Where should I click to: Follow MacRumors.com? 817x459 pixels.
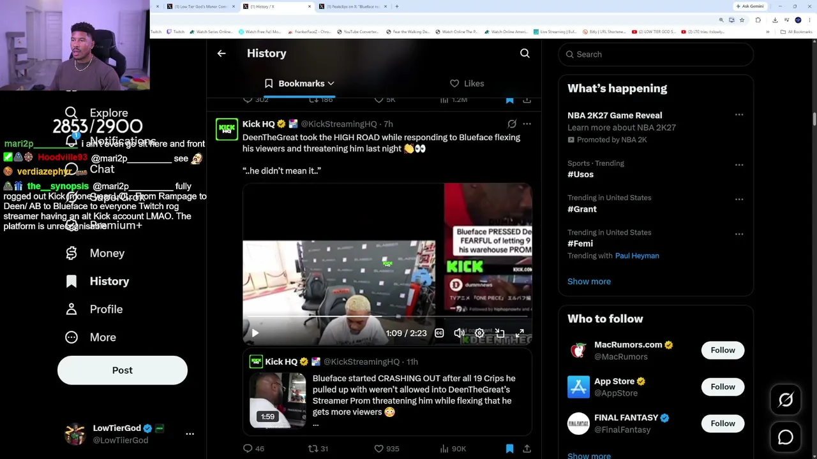click(723, 350)
